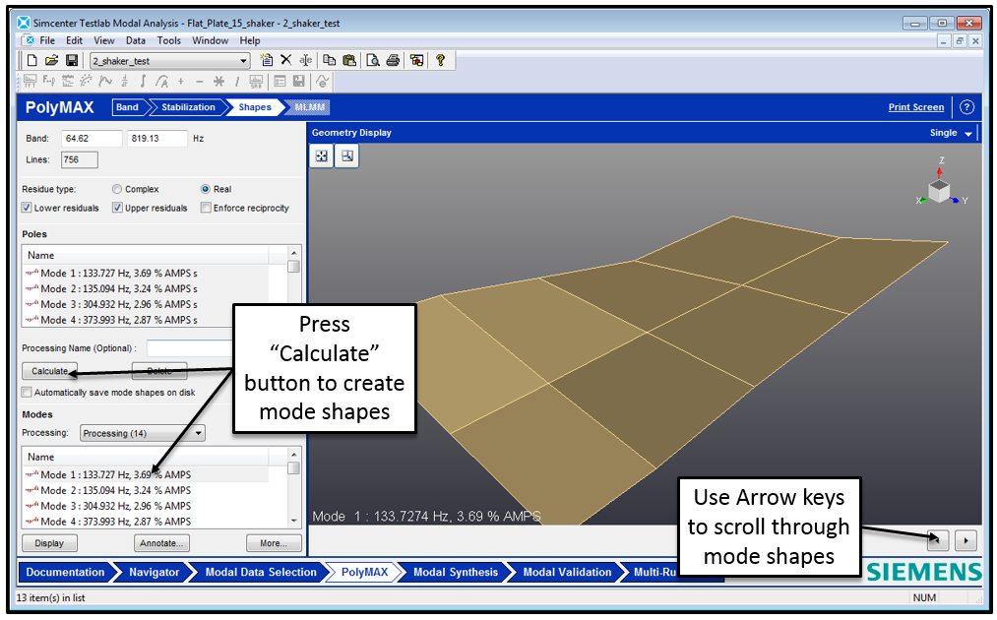Click the Display button
997x620 pixels.
pyautogui.click(x=49, y=543)
